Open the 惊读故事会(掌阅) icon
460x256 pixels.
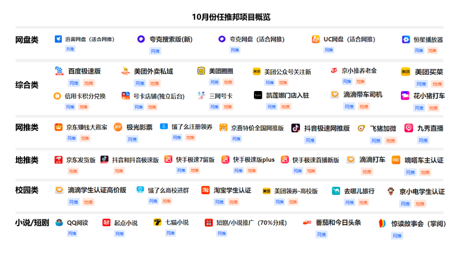point(382,224)
